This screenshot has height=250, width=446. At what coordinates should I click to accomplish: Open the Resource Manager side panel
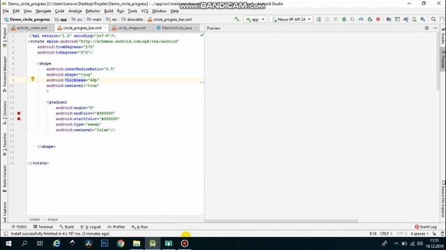[x=5, y=74]
